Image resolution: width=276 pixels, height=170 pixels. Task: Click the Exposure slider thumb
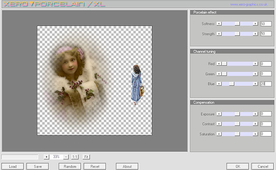pyautogui.click(x=237, y=114)
